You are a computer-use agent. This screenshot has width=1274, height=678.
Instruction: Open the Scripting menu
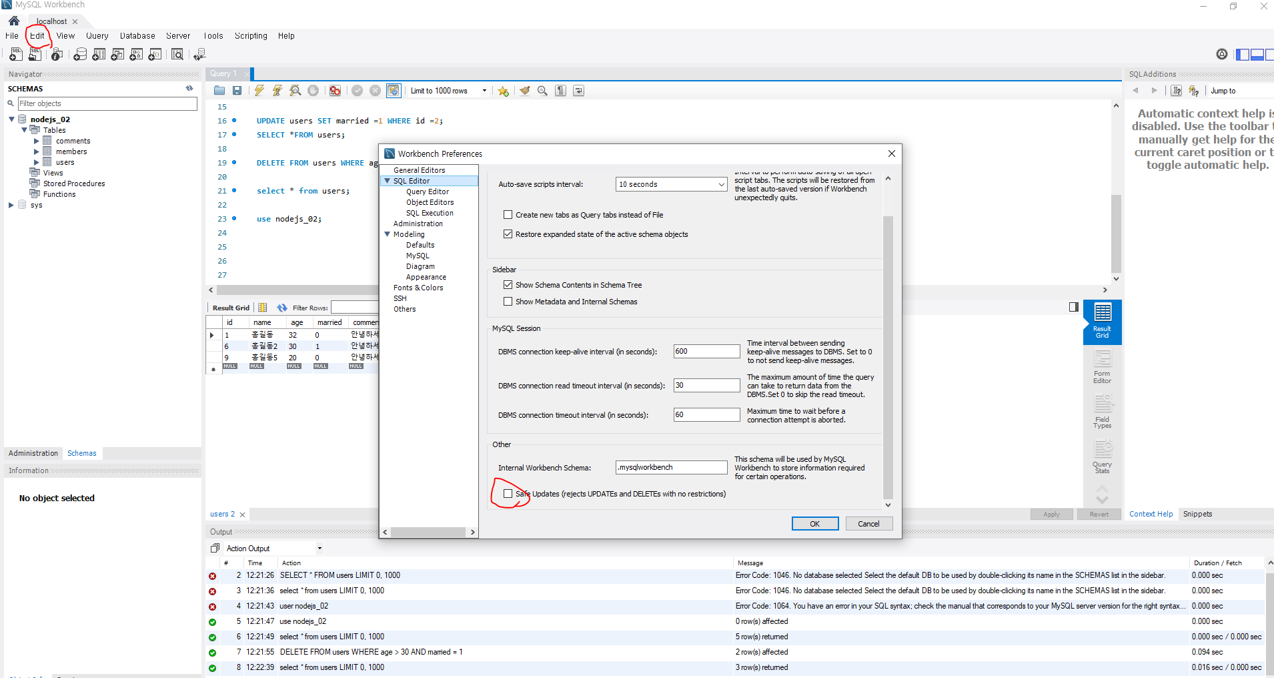(251, 36)
